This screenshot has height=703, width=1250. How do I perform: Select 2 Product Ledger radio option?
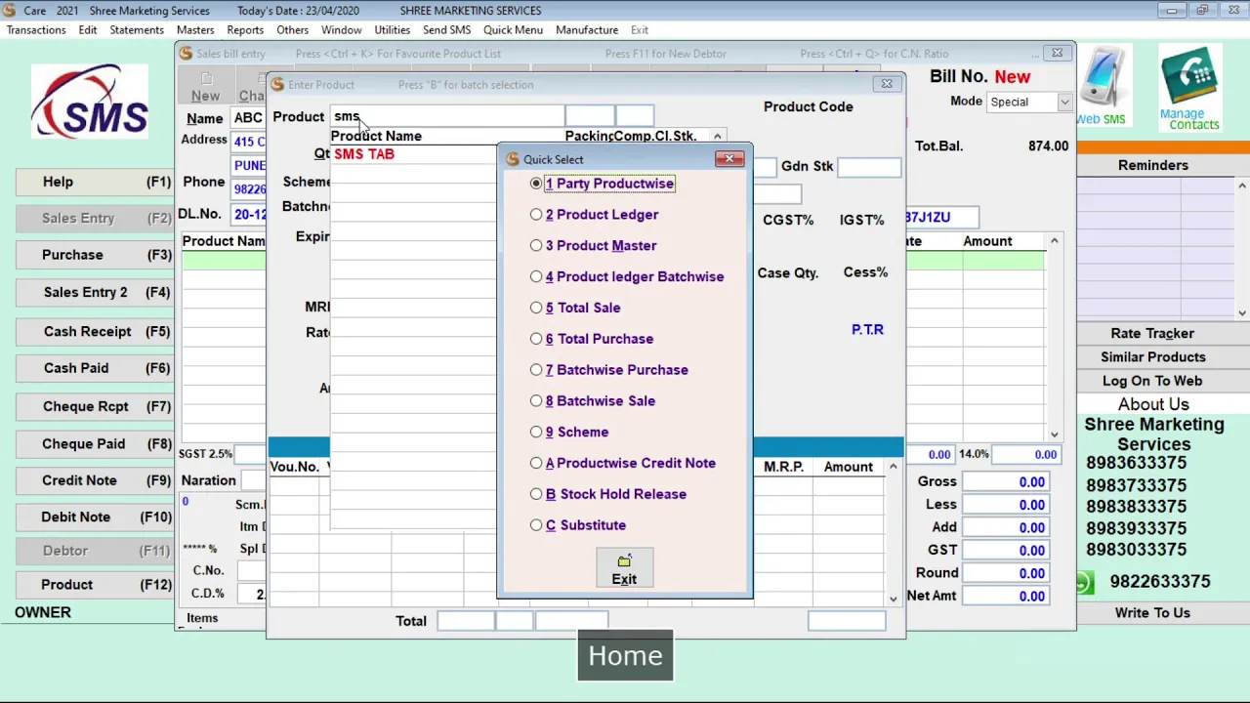[x=536, y=215]
